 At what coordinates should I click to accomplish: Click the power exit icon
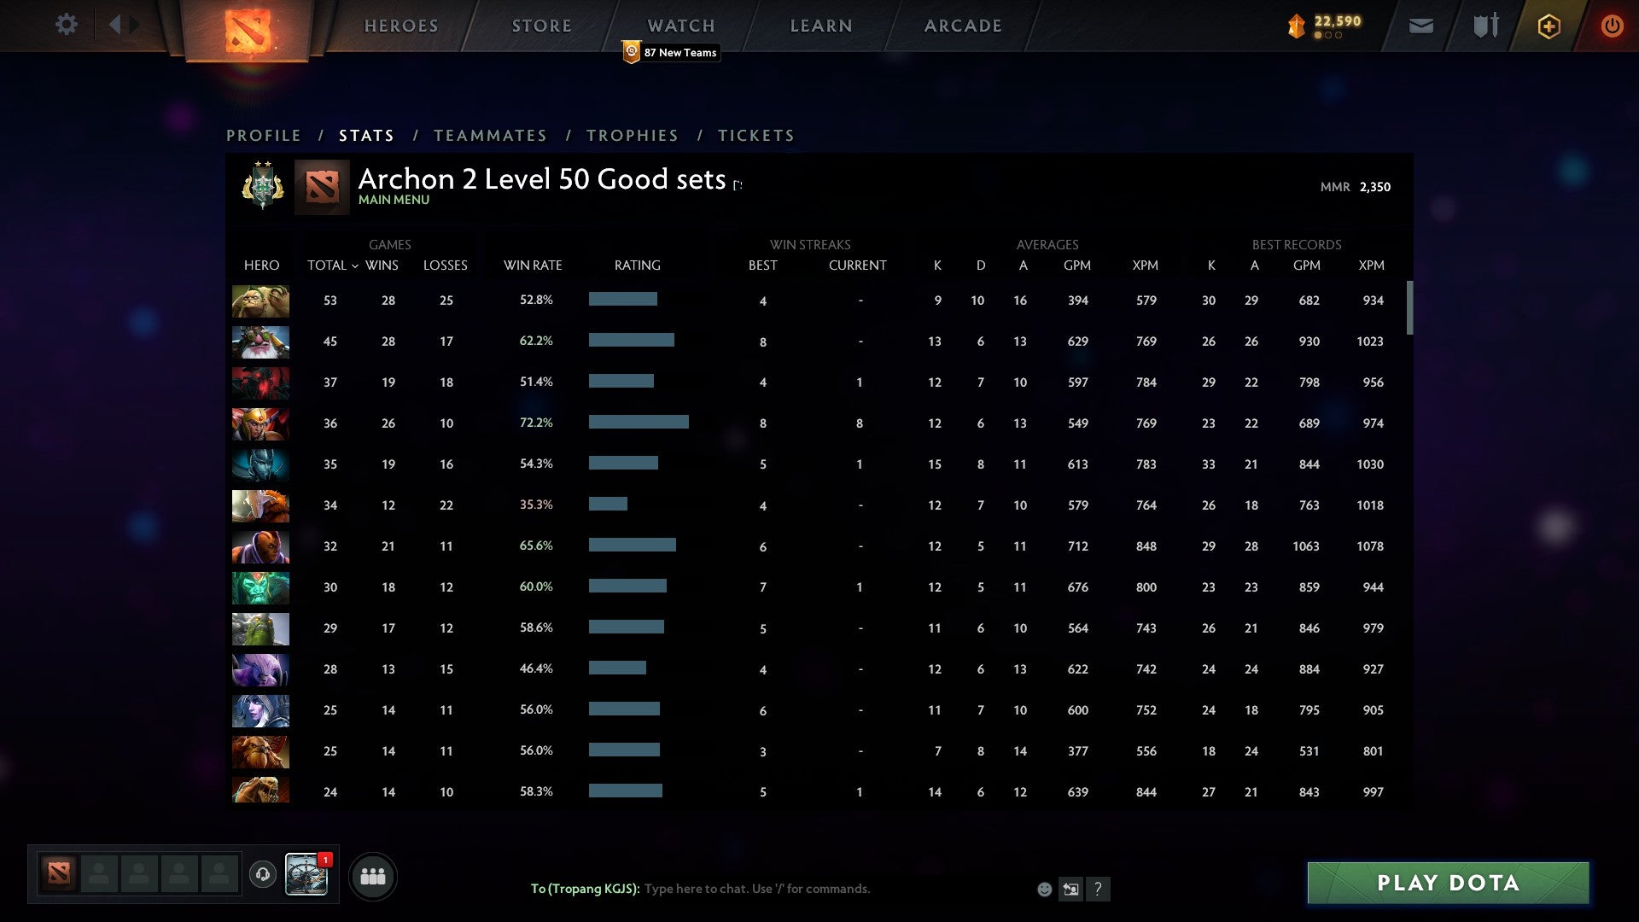tap(1612, 26)
